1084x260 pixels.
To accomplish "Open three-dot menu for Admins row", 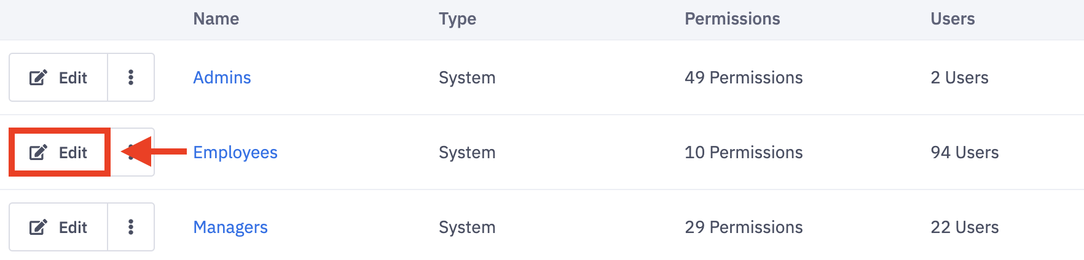I will [131, 78].
